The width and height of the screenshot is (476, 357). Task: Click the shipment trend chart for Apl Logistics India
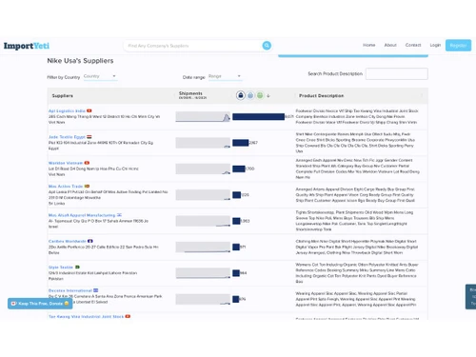[203, 116]
